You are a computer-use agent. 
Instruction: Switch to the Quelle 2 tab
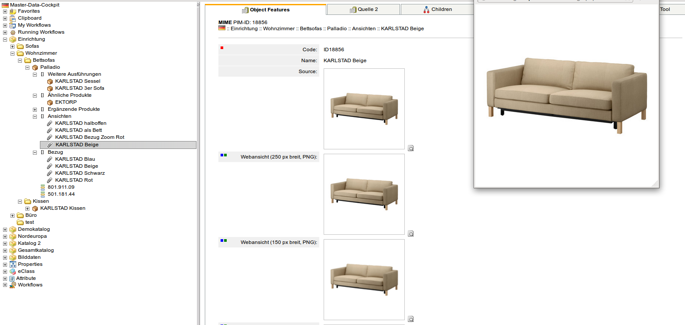[364, 10]
